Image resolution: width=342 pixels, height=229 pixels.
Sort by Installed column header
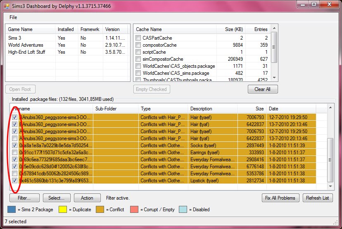[x=66, y=29]
